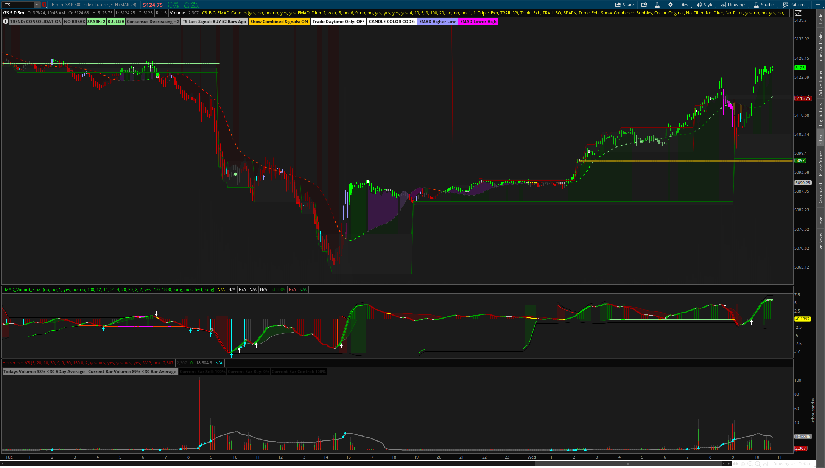Image resolution: width=825 pixels, height=468 pixels.
Task: Click CANDLE COLOR CODE label
Action: click(392, 22)
